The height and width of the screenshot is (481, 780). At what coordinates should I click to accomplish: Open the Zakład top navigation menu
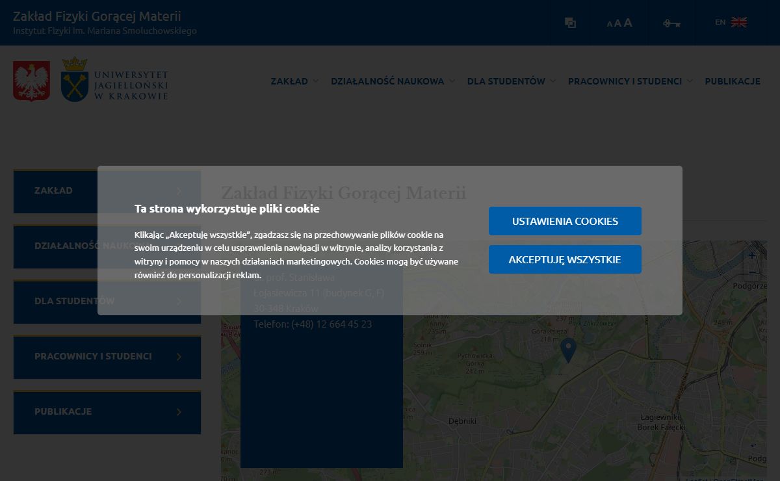tap(289, 81)
